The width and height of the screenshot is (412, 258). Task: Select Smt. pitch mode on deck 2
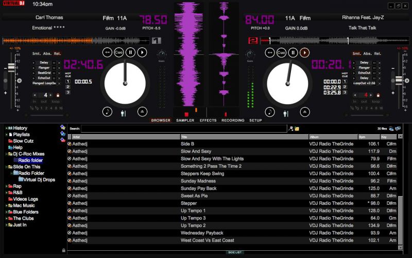tap(356, 54)
